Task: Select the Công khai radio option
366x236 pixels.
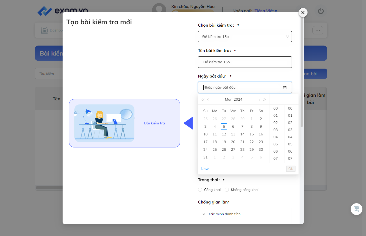Action: (200, 190)
